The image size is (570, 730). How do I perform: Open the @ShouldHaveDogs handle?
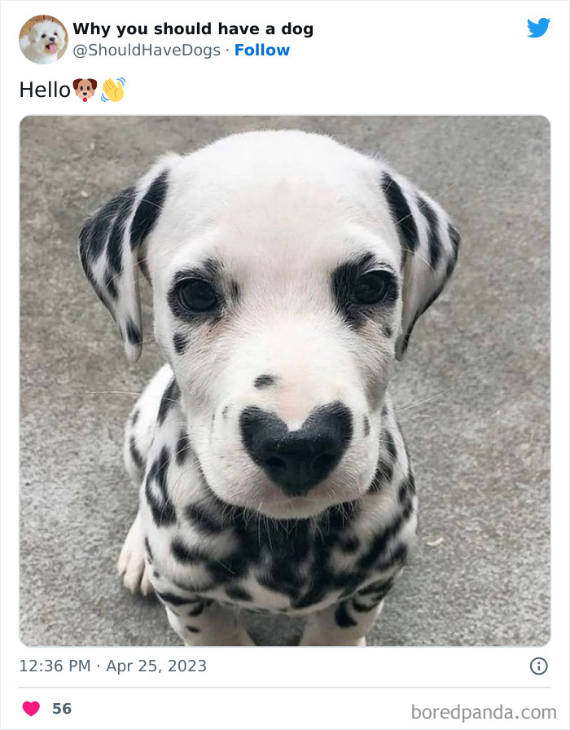(x=147, y=51)
